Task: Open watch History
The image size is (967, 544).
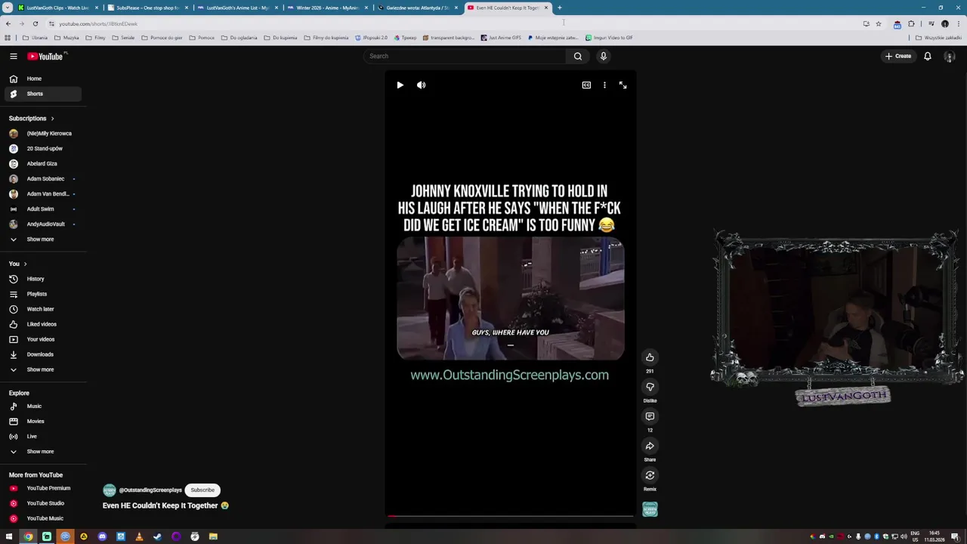Action: 42,279
